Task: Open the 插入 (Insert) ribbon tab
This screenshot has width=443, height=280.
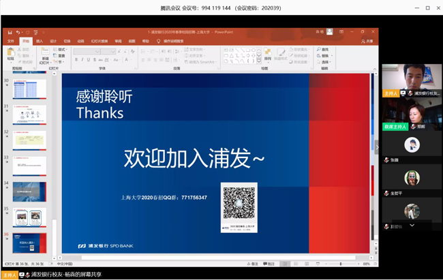Action: (x=40, y=41)
